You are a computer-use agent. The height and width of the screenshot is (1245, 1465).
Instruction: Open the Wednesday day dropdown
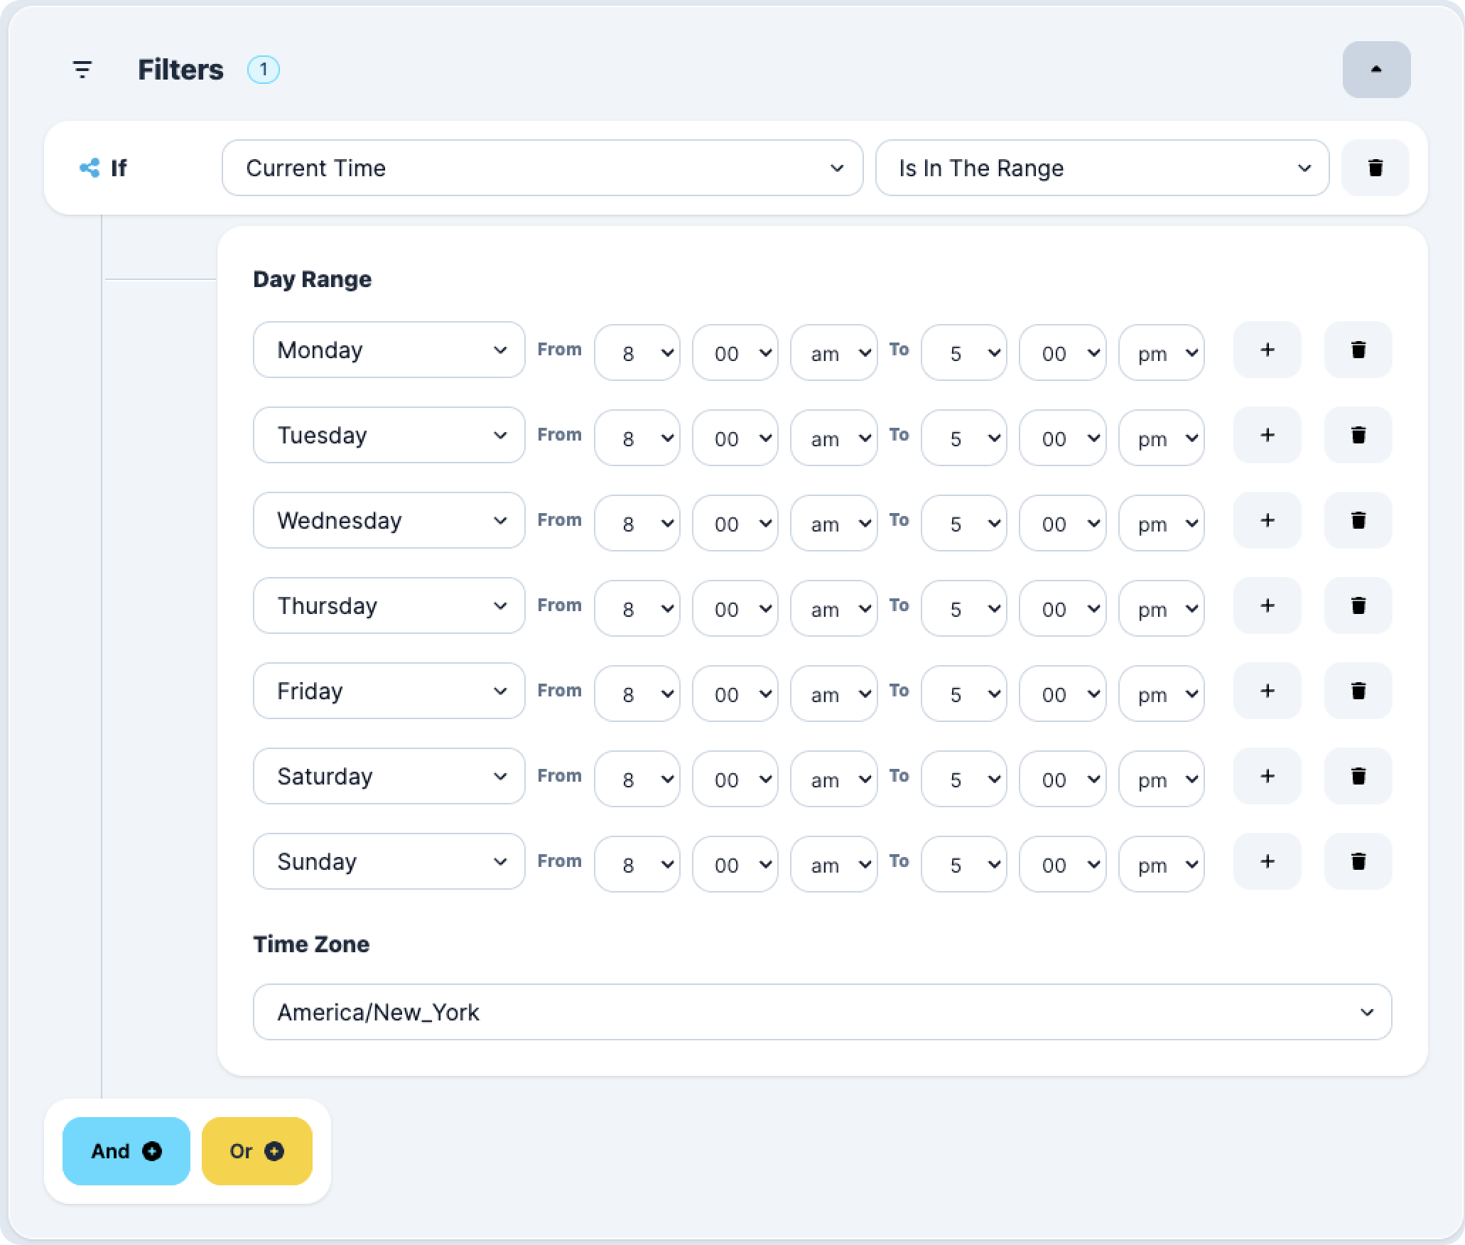(389, 520)
